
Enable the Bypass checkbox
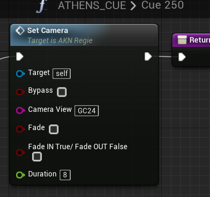pos(62,92)
